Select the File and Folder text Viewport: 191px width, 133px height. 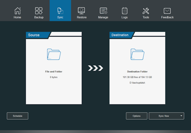pos(53,72)
